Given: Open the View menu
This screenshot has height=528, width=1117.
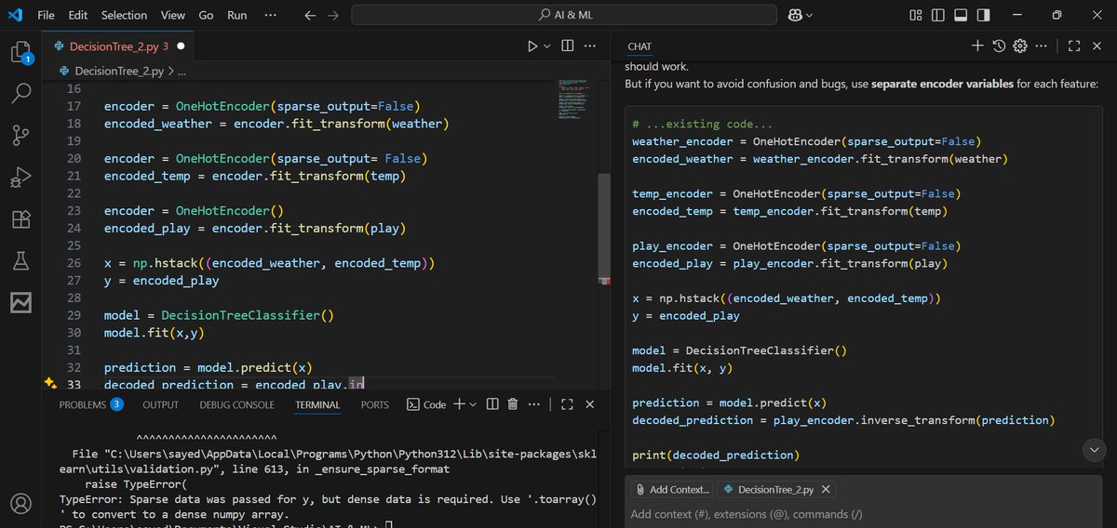Looking at the screenshot, I should click(x=173, y=16).
